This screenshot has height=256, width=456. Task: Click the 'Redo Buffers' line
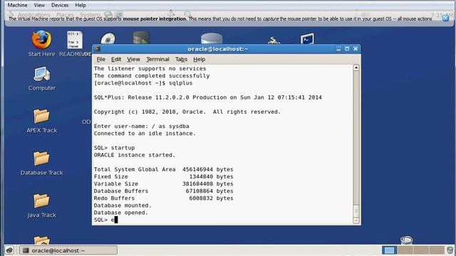pos(163,198)
